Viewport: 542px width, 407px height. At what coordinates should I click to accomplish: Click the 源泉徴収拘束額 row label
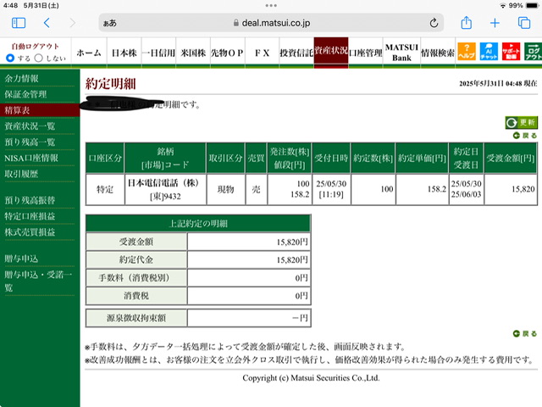tap(136, 318)
